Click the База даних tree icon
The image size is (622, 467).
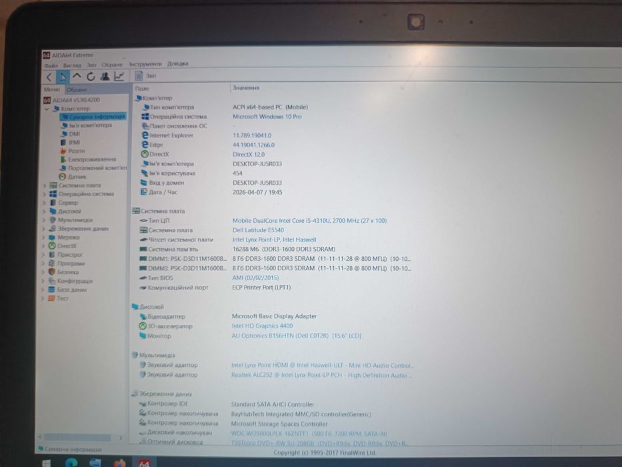(51, 290)
